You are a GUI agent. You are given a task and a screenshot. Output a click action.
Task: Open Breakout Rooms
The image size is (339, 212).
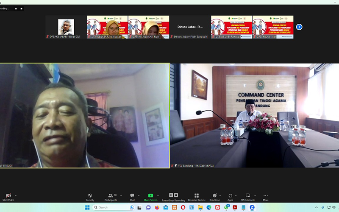click(196, 196)
